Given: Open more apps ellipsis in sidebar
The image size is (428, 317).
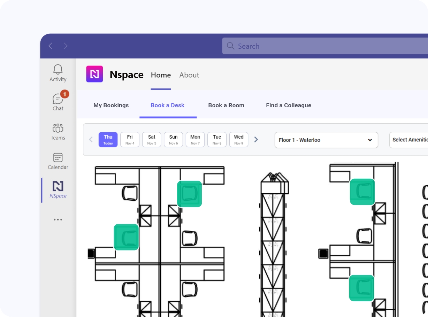Looking at the screenshot, I should 58,220.
